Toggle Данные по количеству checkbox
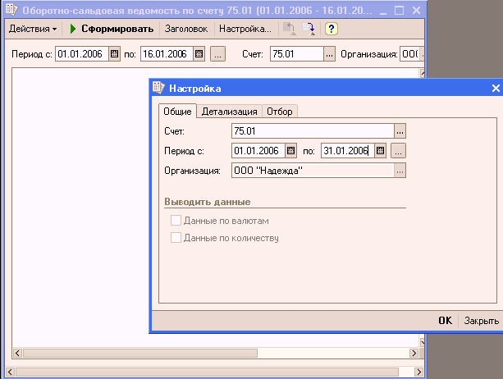 point(175,238)
